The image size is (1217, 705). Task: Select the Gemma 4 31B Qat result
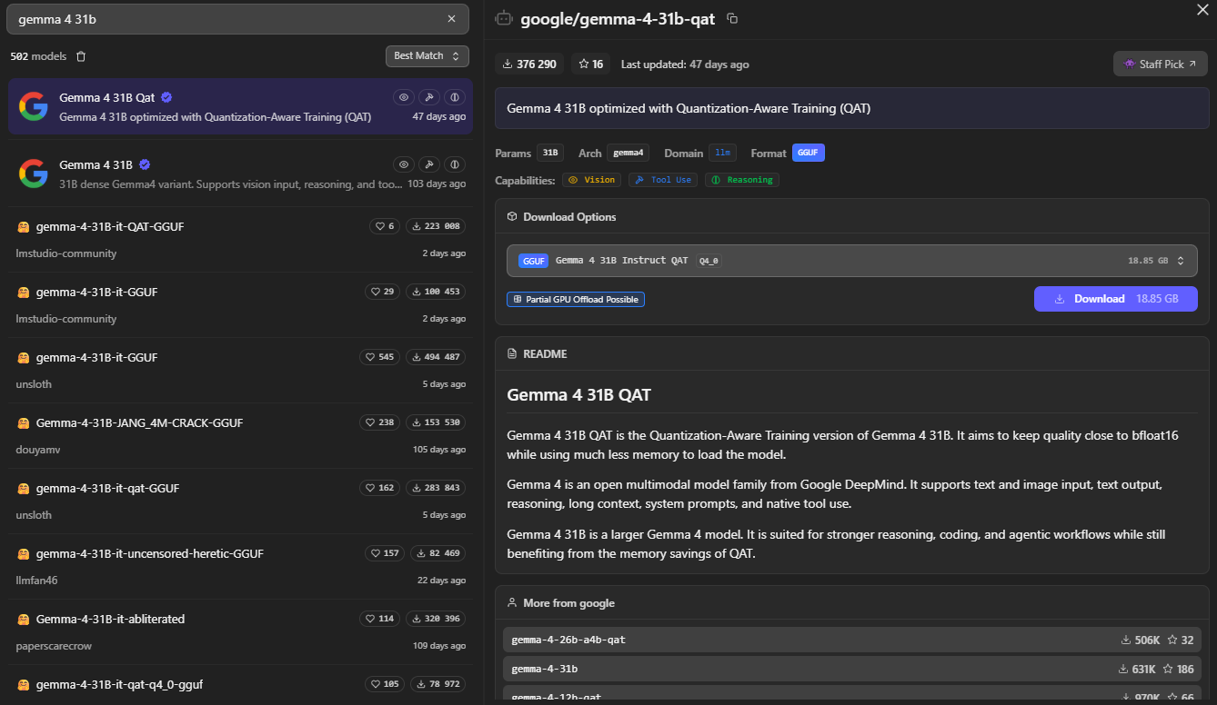tap(240, 106)
